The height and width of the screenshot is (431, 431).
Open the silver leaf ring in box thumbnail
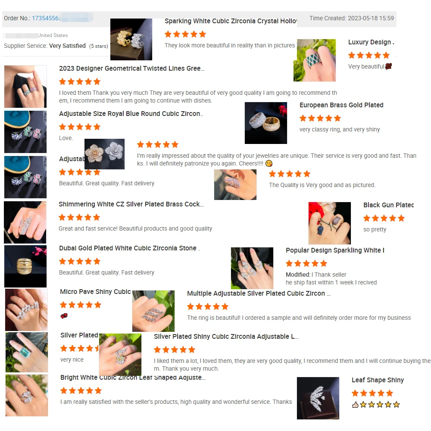point(318,398)
